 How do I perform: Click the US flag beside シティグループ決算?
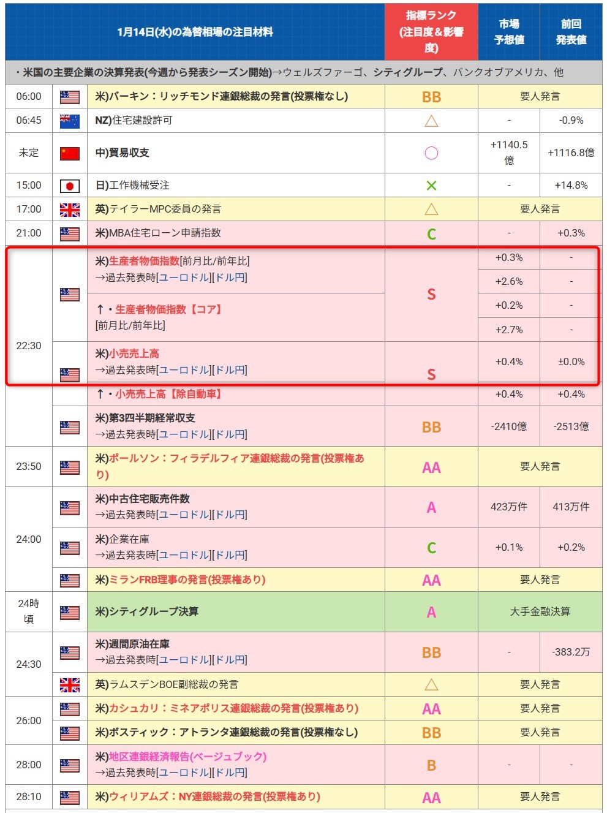pyautogui.click(x=69, y=612)
